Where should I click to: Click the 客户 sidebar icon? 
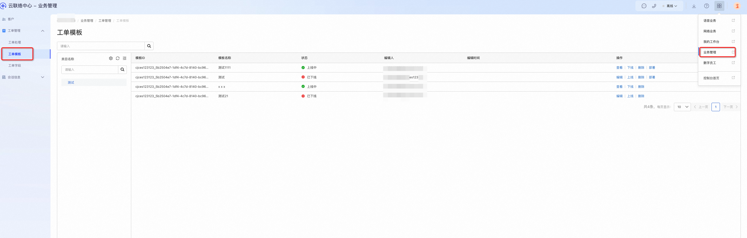4,19
